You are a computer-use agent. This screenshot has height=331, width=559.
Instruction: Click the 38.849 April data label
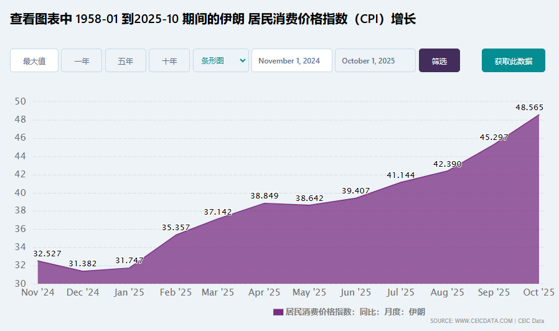[x=265, y=196]
